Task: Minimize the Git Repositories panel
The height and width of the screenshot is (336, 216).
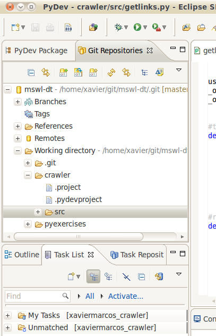Action: (173, 48)
